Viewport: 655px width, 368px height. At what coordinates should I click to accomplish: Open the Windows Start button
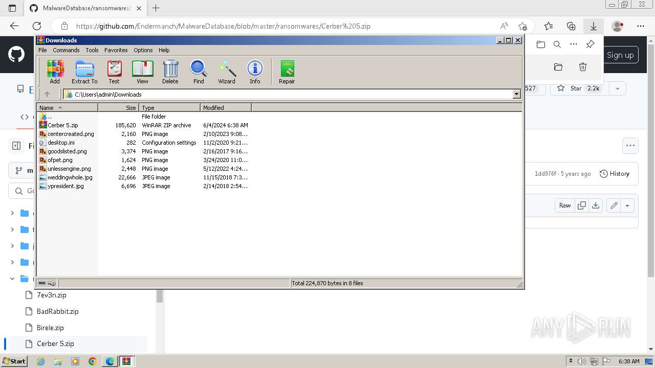(x=14, y=361)
